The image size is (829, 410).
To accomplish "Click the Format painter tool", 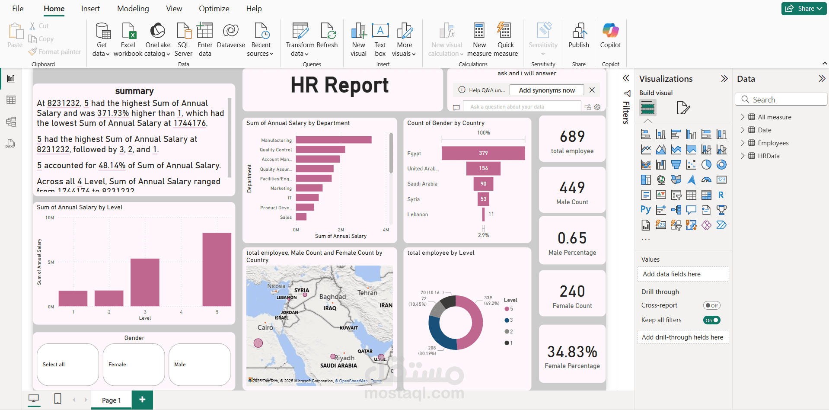I will point(55,51).
